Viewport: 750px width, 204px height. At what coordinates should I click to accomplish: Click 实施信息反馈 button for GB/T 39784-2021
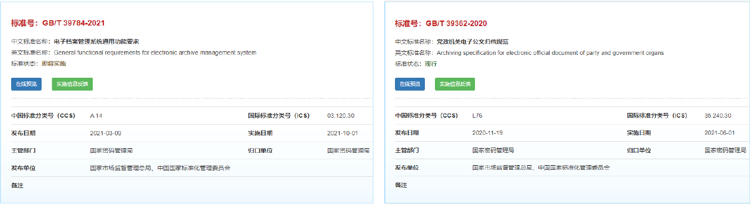click(x=72, y=84)
